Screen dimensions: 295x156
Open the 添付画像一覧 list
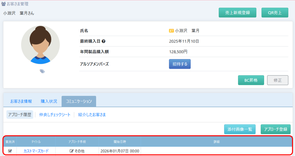click(240, 129)
